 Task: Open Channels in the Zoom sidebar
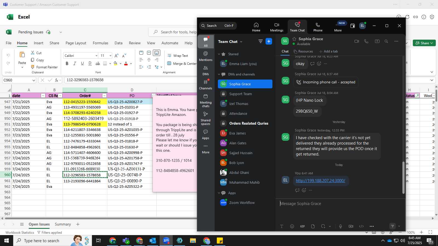(206, 84)
